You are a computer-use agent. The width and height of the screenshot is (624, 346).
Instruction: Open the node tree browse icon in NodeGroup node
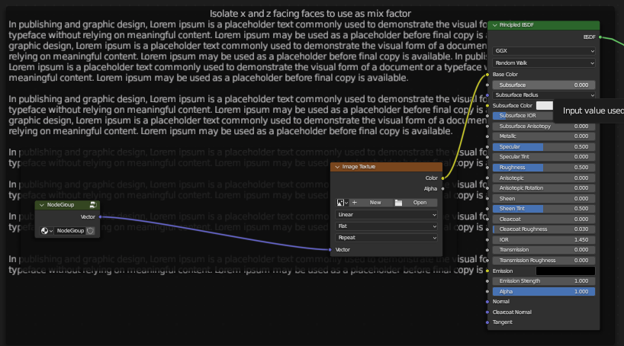point(47,231)
